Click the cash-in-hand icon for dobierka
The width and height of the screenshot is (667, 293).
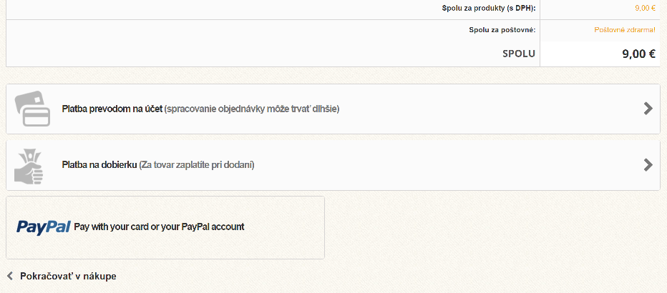(x=29, y=166)
